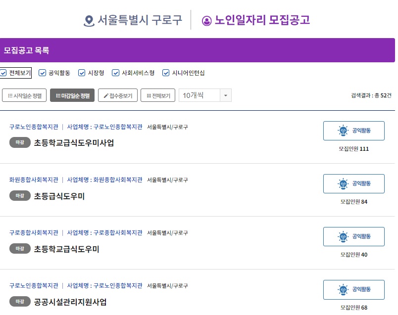
Task: Click 공익활동 label with 모집인원 111
Action: click(361, 131)
